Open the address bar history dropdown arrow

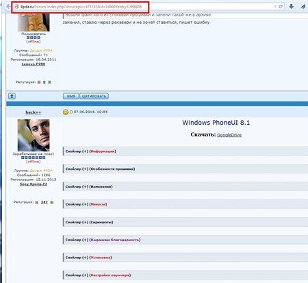pyautogui.click(x=275, y=7)
